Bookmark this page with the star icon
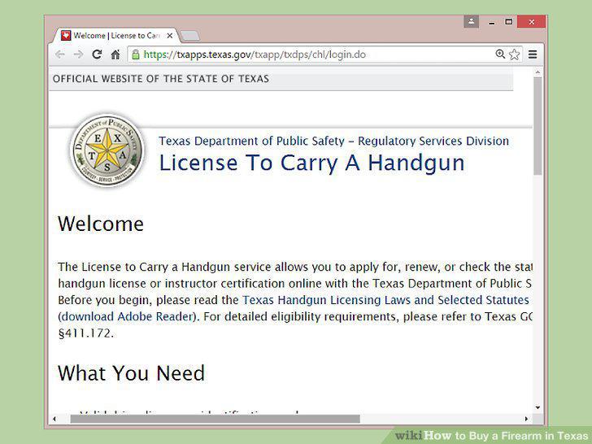Screen dimensions: 592x444 (x=514, y=54)
